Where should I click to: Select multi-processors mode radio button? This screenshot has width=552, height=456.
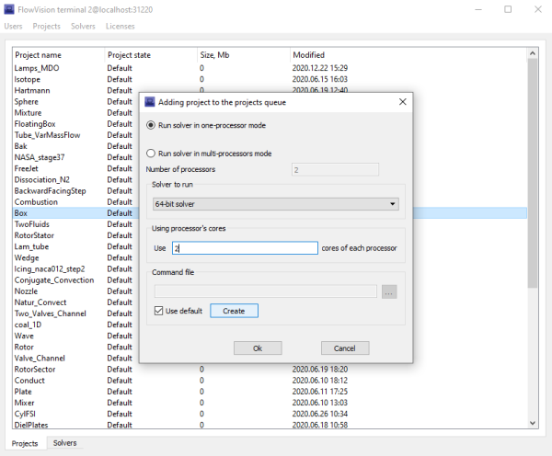[151, 154]
